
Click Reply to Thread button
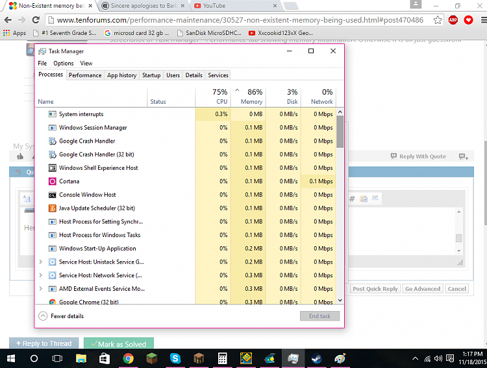click(x=44, y=343)
